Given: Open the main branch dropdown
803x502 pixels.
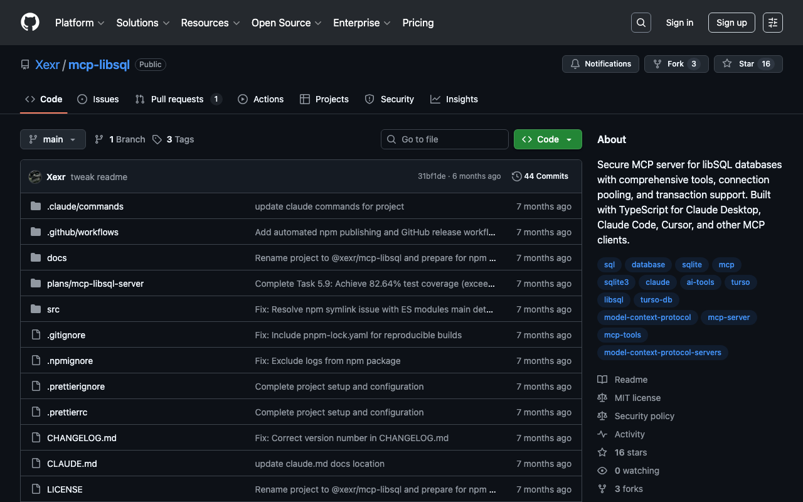Looking at the screenshot, I should pos(53,139).
